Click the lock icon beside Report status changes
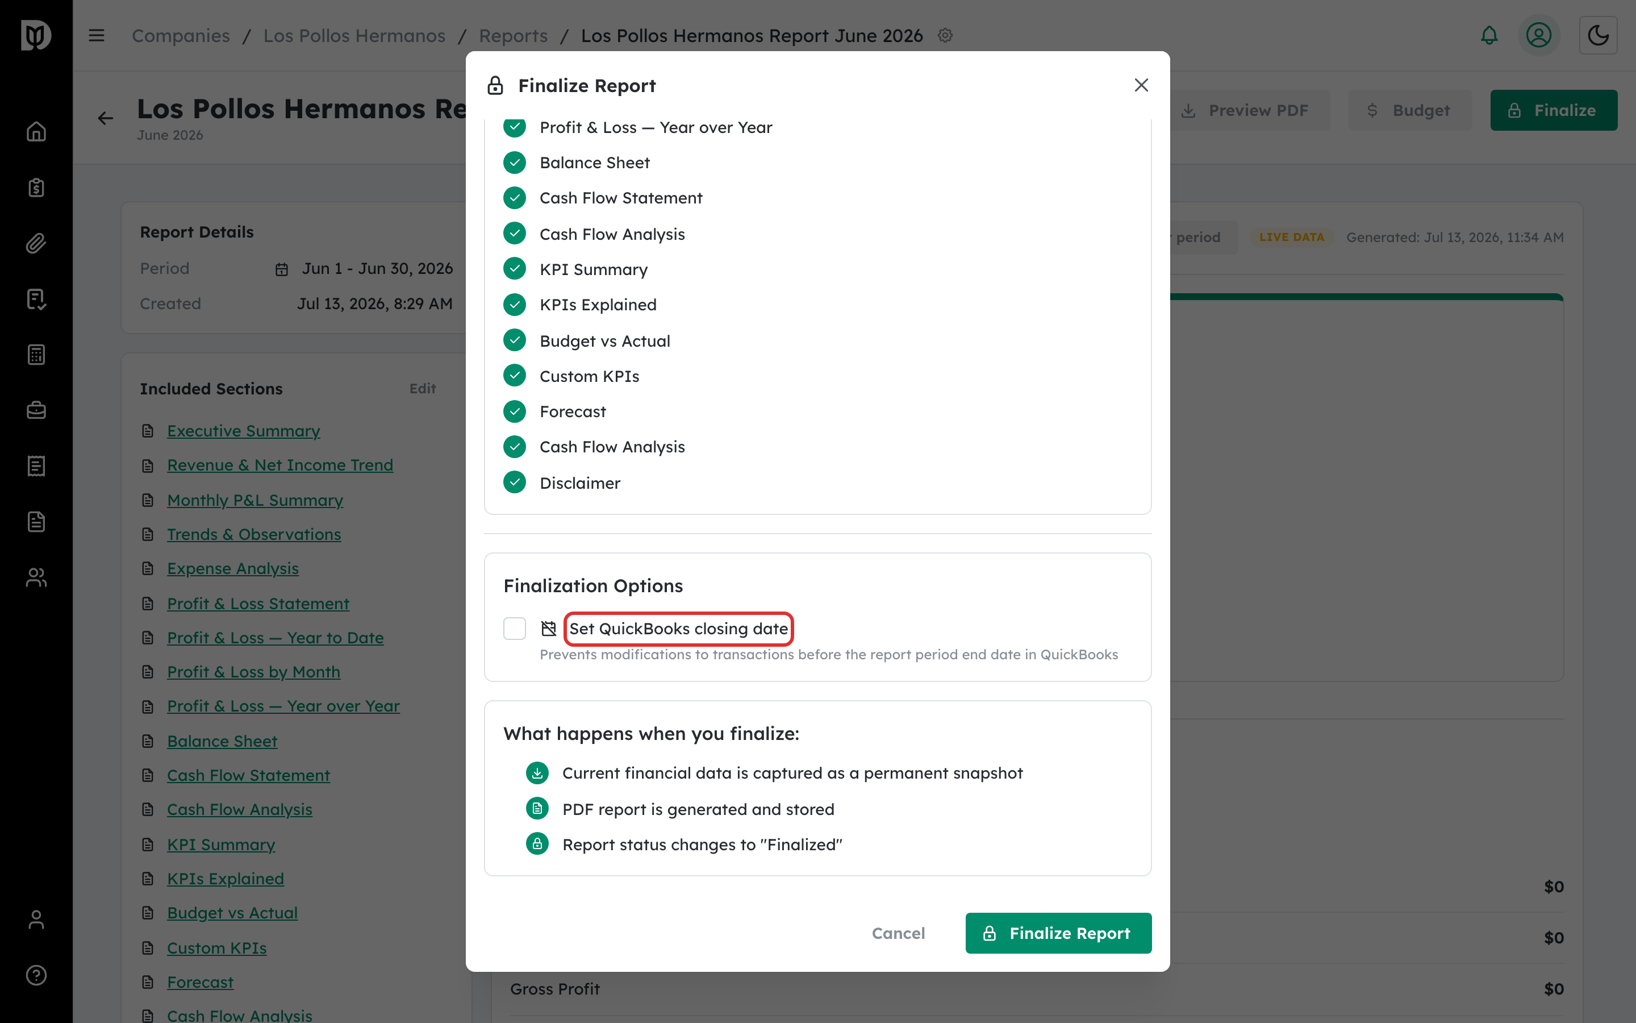Screen dimensions: 1636x1023 point(537,844)
